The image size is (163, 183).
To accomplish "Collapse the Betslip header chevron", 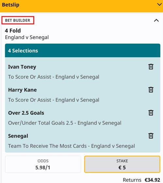I will tap(159, 5).
